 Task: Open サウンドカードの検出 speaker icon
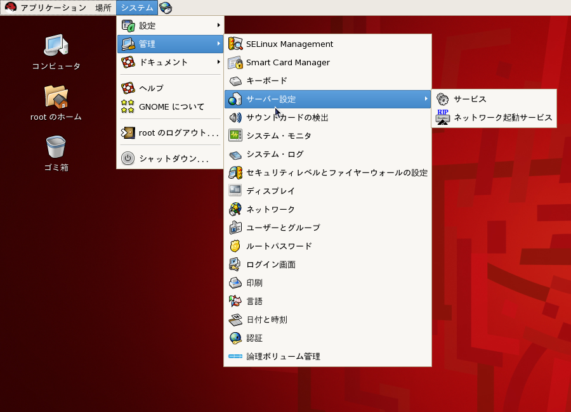click(235, 117)
